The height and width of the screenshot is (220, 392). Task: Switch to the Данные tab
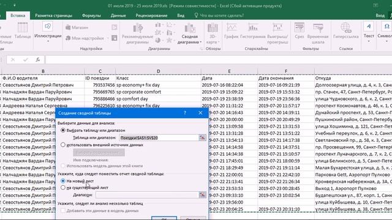pos(118,15)
